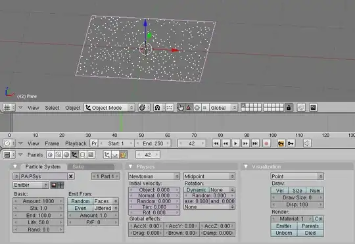This screenshot has height=244, width=355.
Task: Open the Object buttons sub-context icon
Action: coord(107,155)
